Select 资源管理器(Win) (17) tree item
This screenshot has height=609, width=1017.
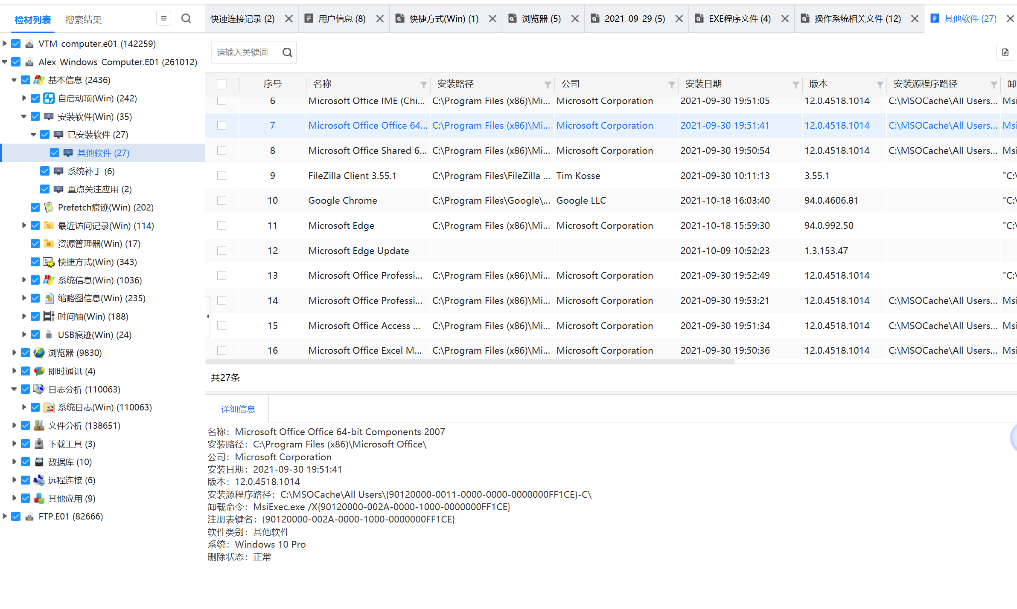(99, 244)
